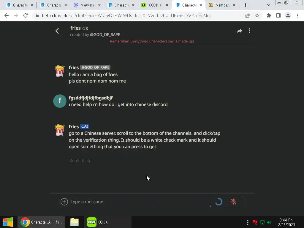The height and width of the screenshot is (228, 304).
Task: Rate the reply two stars
Action: coord(77,161)
